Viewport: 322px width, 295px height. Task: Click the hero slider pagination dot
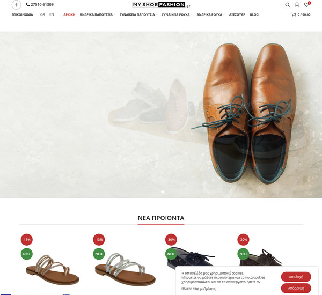[163, 191]
